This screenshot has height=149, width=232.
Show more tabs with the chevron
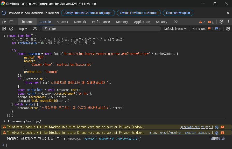pos(176,22)
